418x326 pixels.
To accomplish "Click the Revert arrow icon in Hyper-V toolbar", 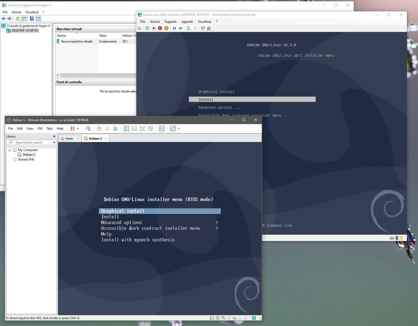I will click(x=195, y=28).
